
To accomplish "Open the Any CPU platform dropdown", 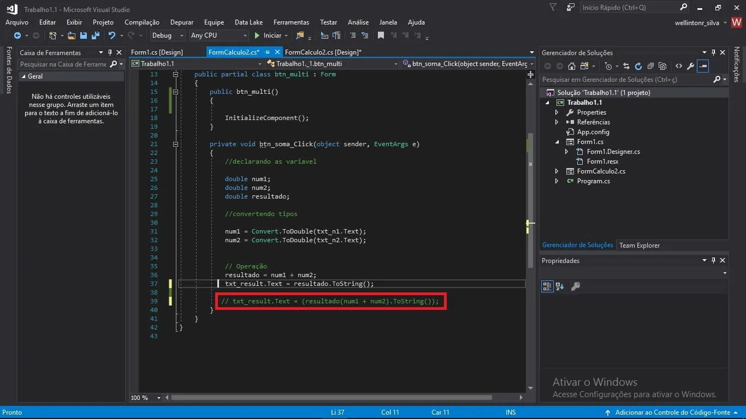I will tap(218, 35).
